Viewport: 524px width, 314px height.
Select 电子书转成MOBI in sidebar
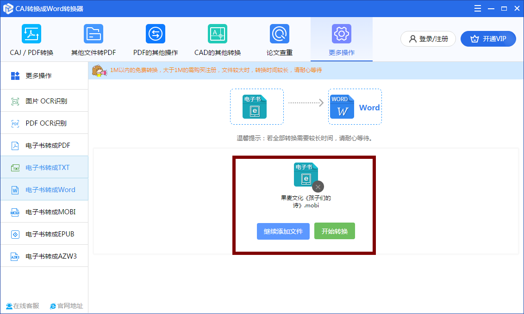coord(44,211)
